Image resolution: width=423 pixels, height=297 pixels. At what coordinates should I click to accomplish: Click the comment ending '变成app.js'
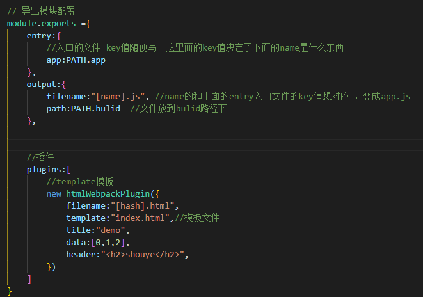tap(282, 97)
